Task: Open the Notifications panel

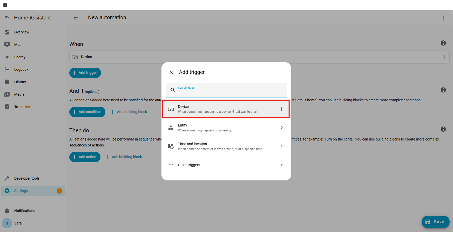Action: pyautogui.click(x=25, y=211)
